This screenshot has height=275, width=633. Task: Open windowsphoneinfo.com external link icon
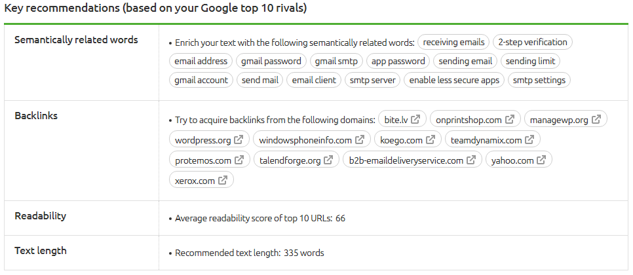coord(360,139)
